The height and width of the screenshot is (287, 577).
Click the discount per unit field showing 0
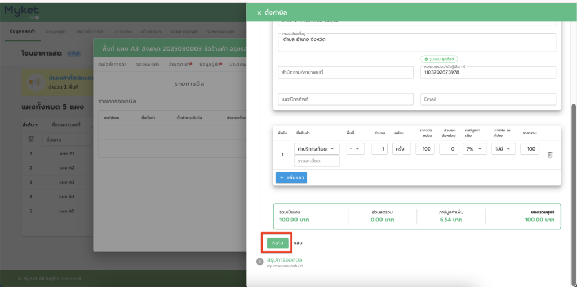click(449, 149)
